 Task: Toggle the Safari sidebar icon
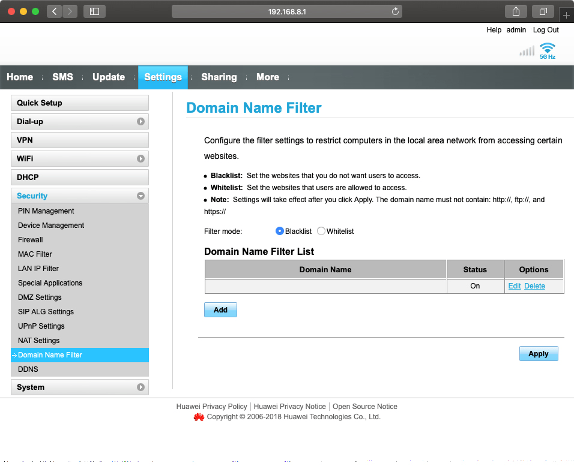(94, 11)
